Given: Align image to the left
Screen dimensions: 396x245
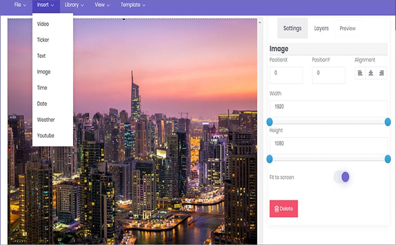Looking at the screenshot, I should click(x=360, y=73).
